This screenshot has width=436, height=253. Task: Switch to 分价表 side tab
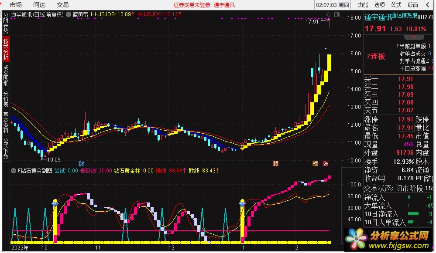(6, 99)
